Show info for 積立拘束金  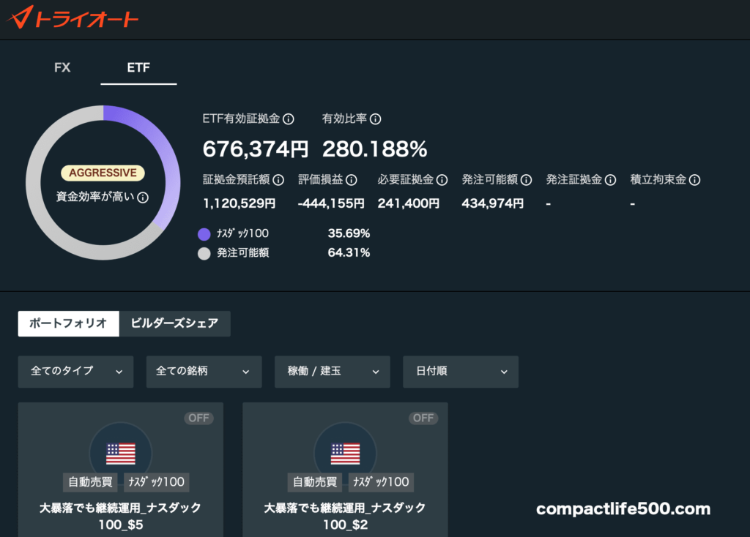tap(695, 180)
